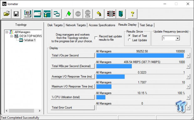The width and height of the screenshot is (194, 120).
Task: Click the Stop All tests icon
Action: [x=88, y=14]
